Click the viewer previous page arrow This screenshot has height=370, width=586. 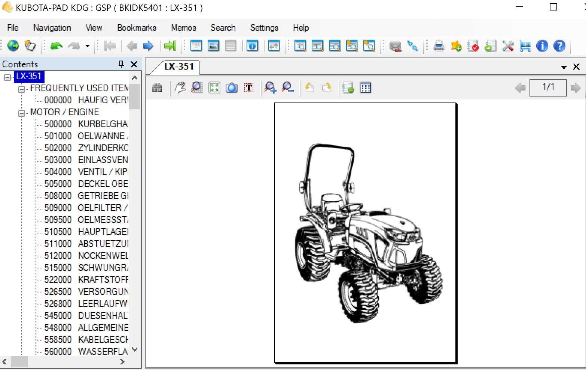520,88
